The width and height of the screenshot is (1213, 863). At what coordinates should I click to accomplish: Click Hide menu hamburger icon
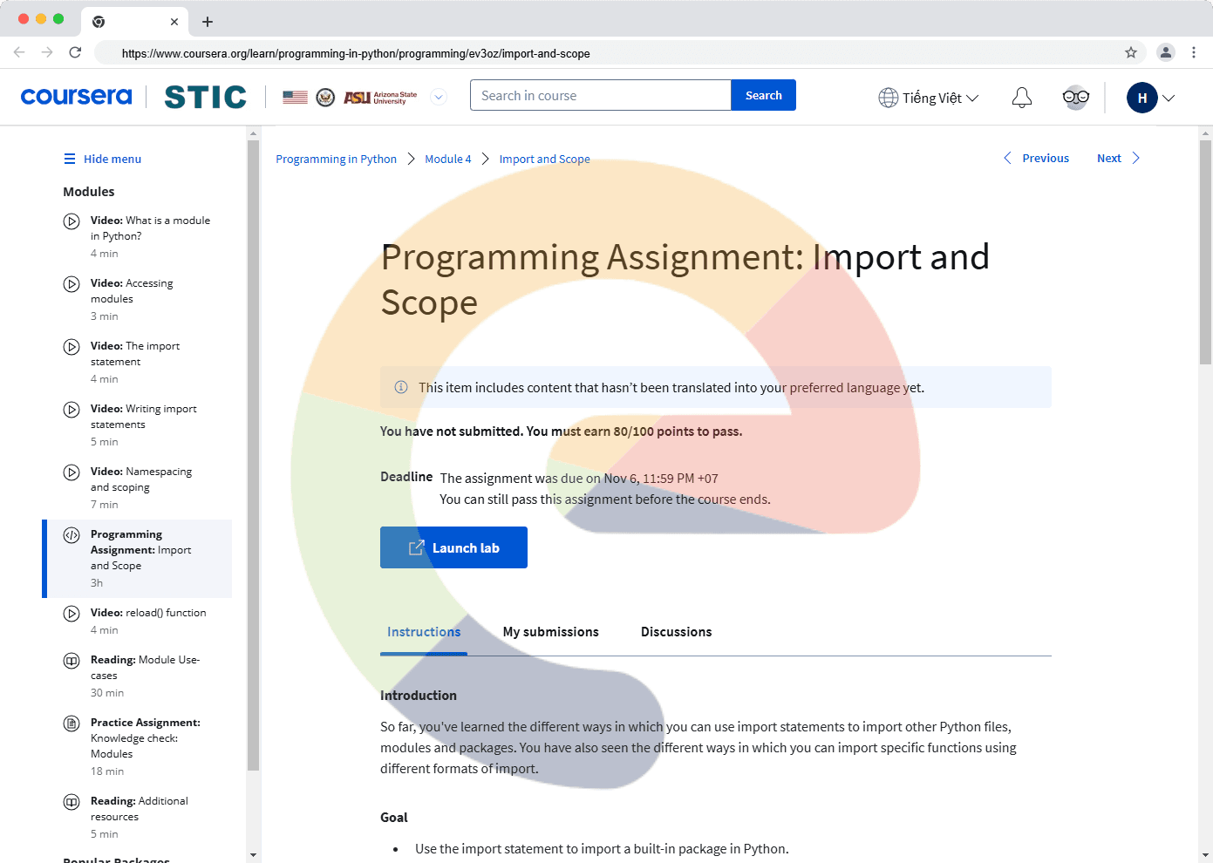tap(70, 159)
